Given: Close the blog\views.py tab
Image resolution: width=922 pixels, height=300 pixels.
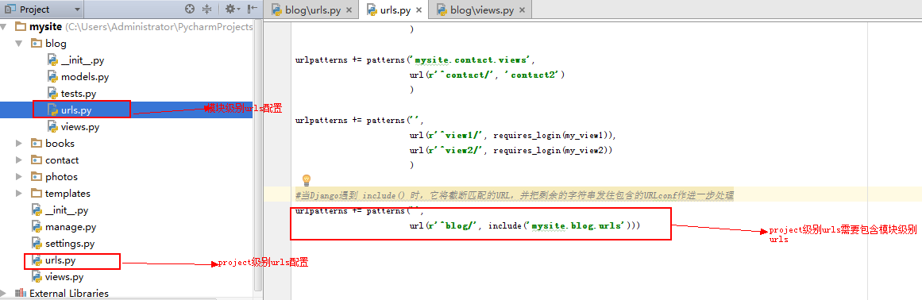Looking at the screenshot, I should pyautogui.click(x=522, y=10).
